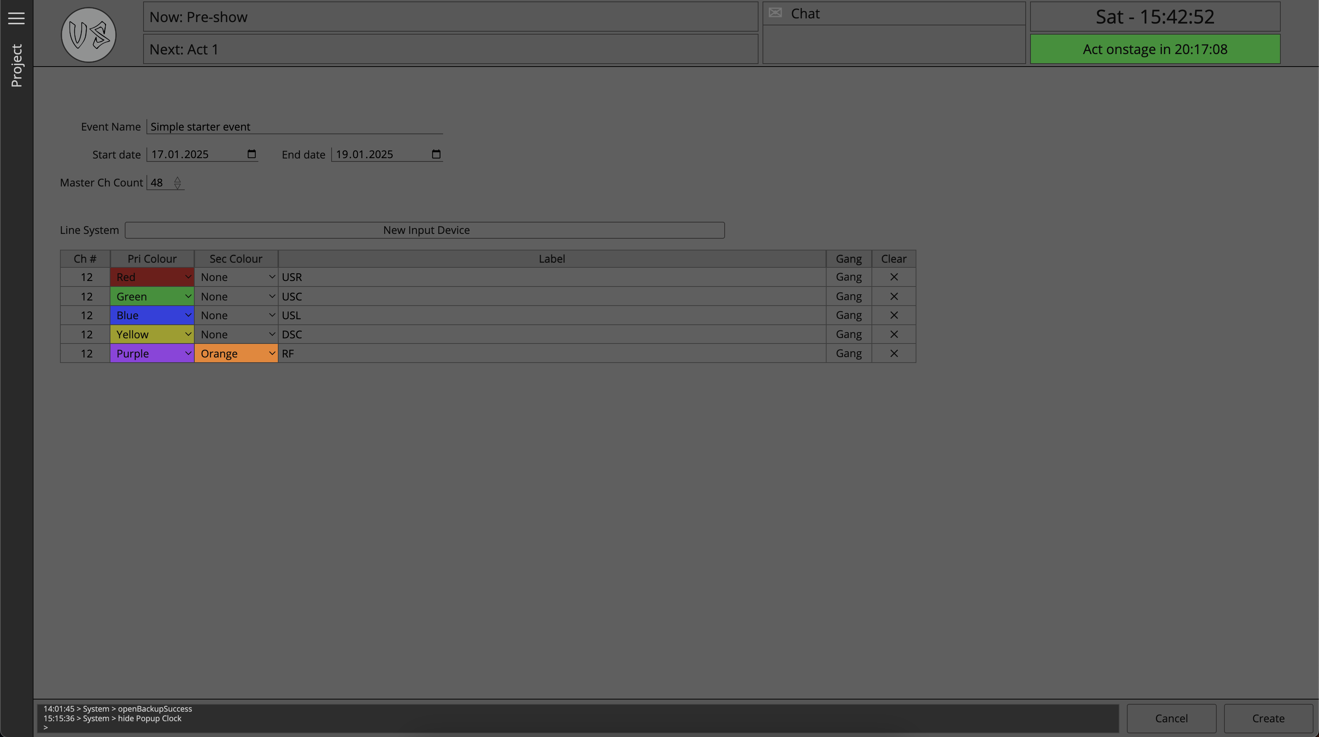Click the Clear column header
Viewport: 1319px width, 737px height.
tap(894, 259)
